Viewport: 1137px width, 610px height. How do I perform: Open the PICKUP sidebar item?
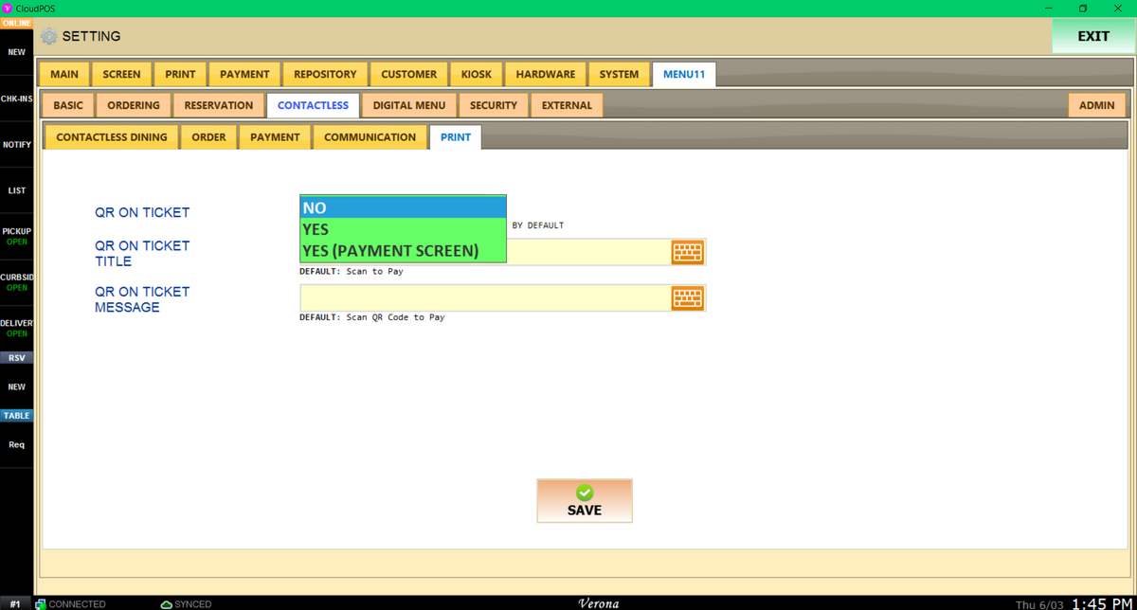tap(17, 236)
